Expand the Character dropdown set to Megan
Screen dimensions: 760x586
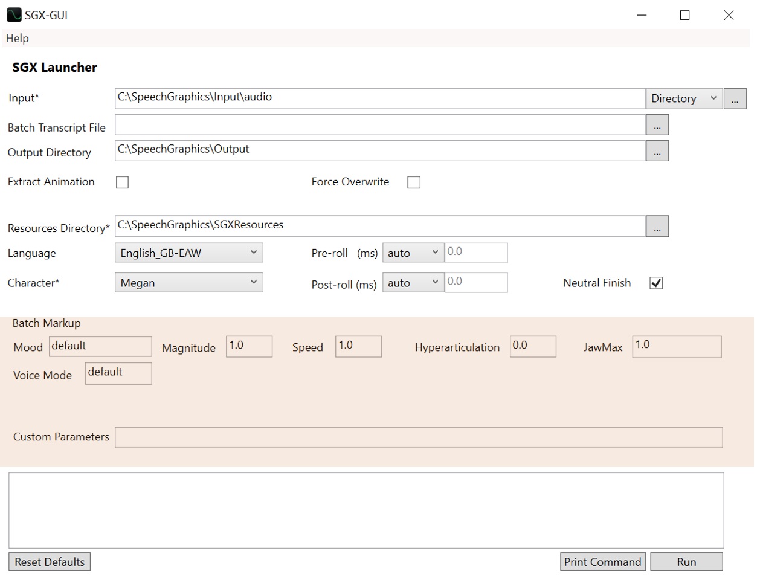(188, 283)
